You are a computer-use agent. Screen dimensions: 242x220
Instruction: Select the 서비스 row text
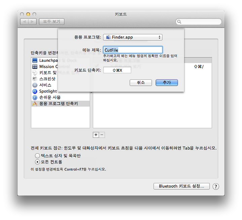point(45,85)
